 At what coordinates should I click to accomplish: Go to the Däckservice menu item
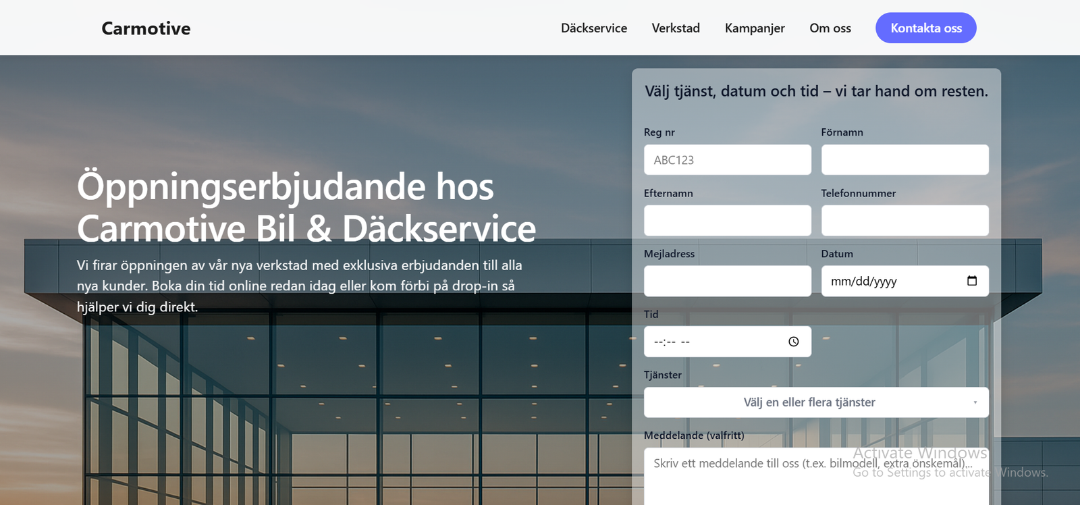[x=593, y=28]
